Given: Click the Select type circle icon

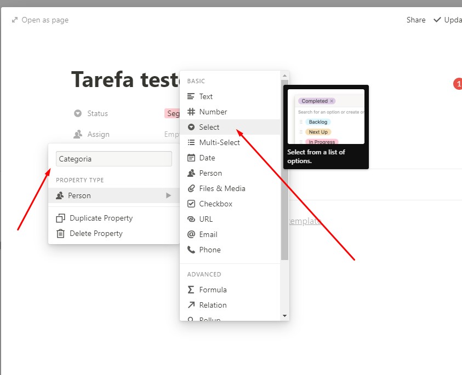Looking at the screenshot, I should [x=191, y=127].
